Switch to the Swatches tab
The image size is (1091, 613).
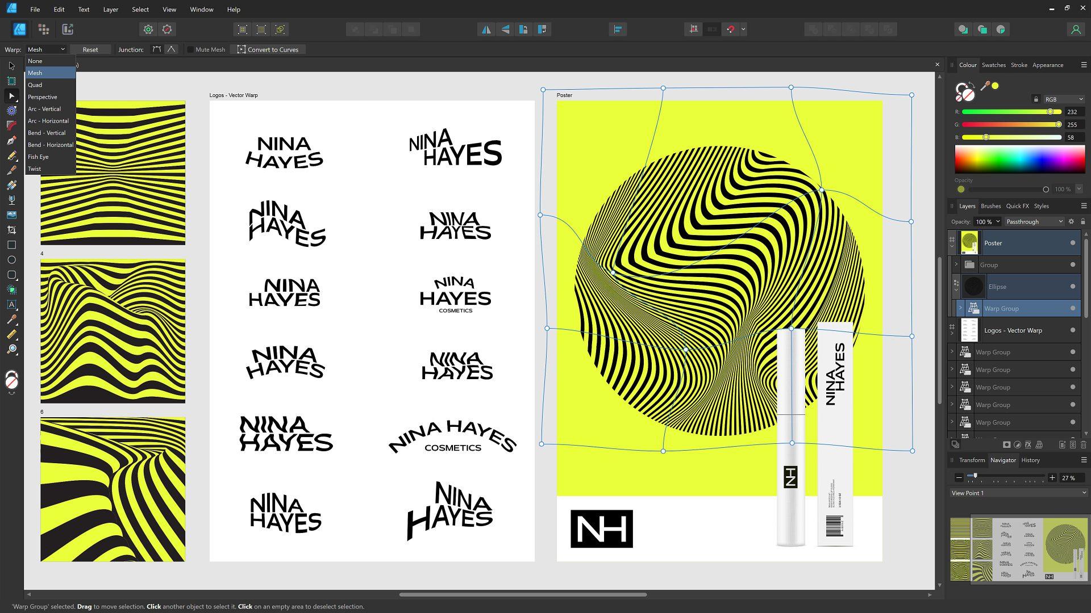pyautogui.click(x=993, y=65)
